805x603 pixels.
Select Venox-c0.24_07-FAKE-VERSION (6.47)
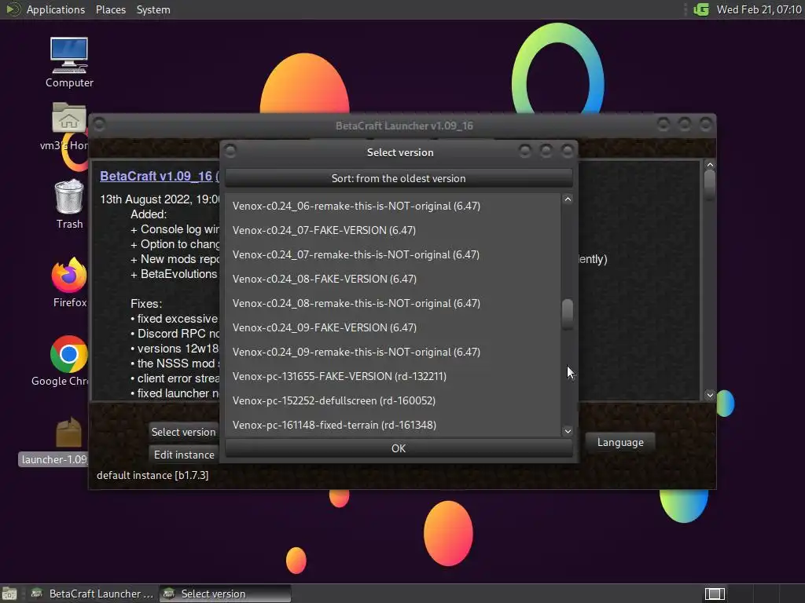pos(393,230)
